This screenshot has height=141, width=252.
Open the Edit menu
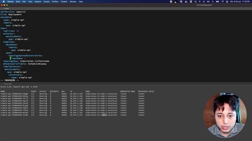[24, 2]
